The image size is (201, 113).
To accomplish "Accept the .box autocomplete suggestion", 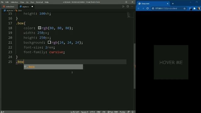I will point(53,67).
